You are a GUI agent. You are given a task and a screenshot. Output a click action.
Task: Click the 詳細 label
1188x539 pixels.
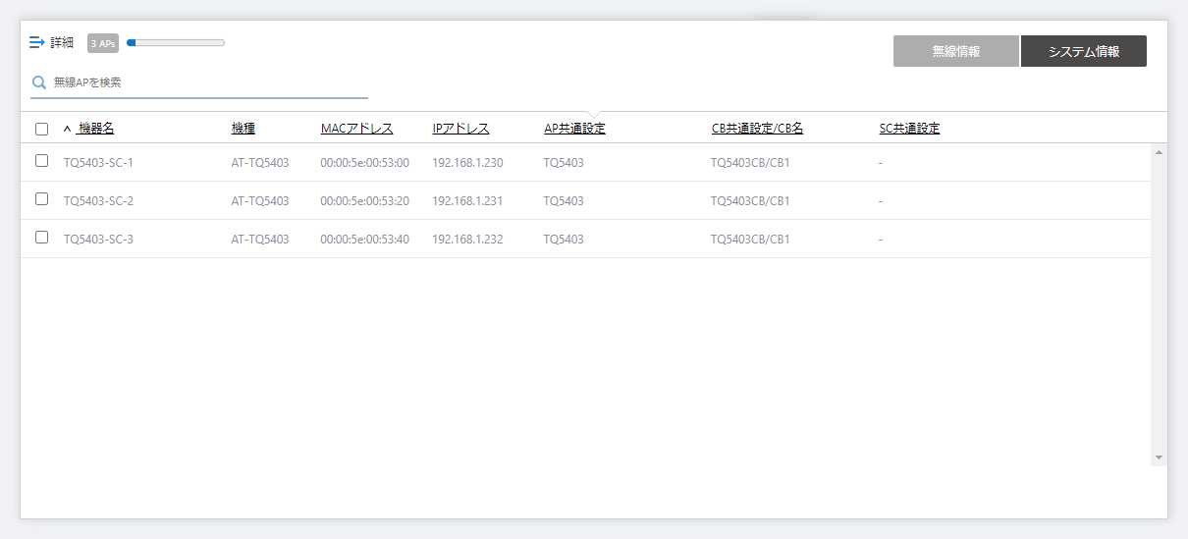[62, 43]
